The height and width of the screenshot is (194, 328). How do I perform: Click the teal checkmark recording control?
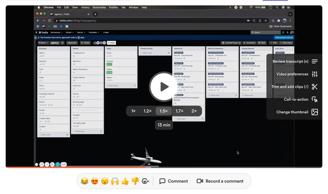tap(57, 164)
